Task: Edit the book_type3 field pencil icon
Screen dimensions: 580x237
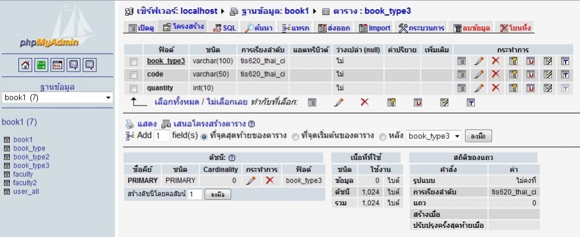Action: [x=479, y=61]
